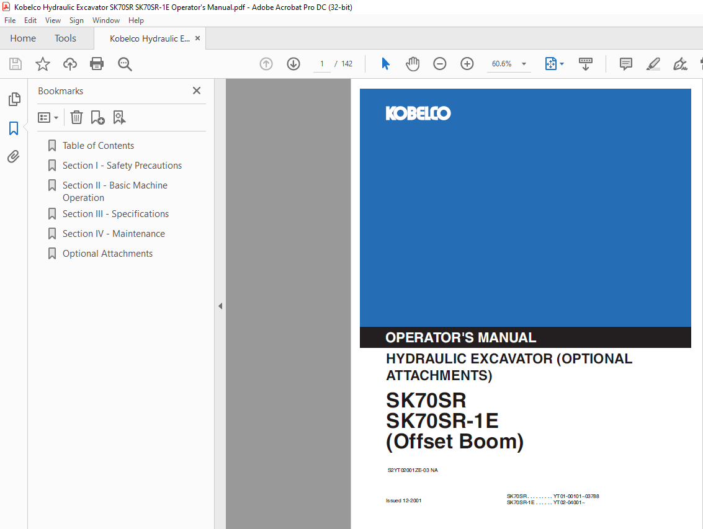The image size is (703, 529).
Task: Click the Bookmarks panel title
Action: pos(61,91)
